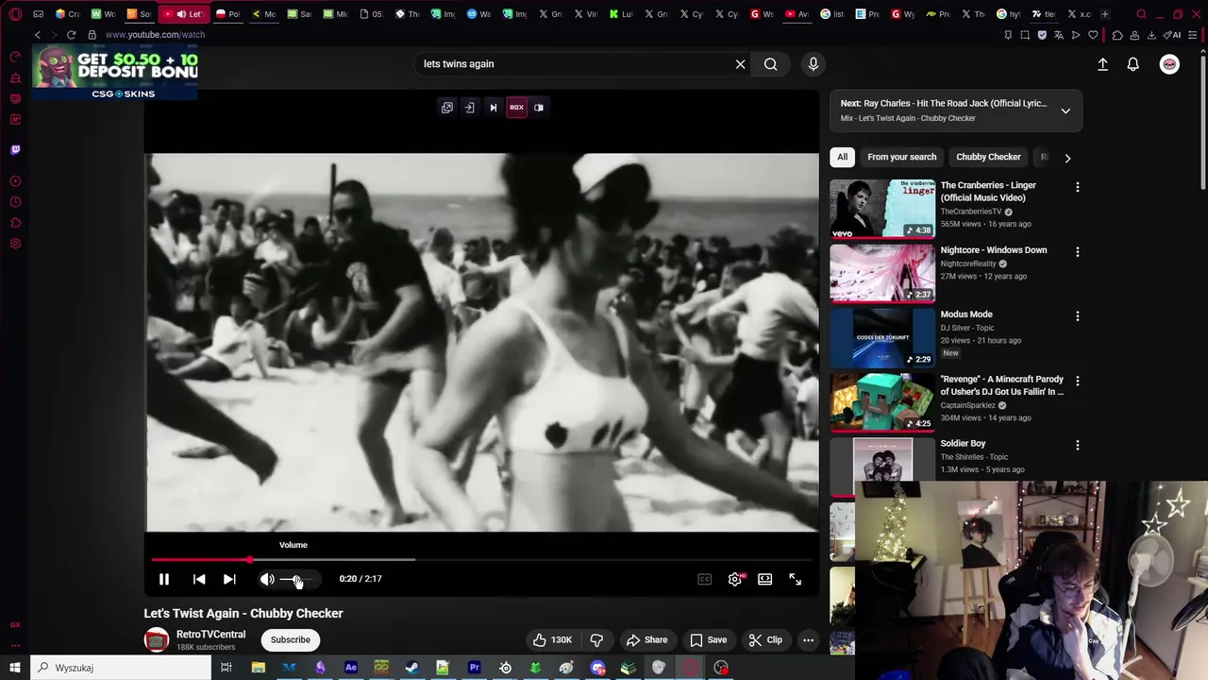Open the video settings gear
The height and width of the screenshot is (680, 1208).
pos(735,579)
